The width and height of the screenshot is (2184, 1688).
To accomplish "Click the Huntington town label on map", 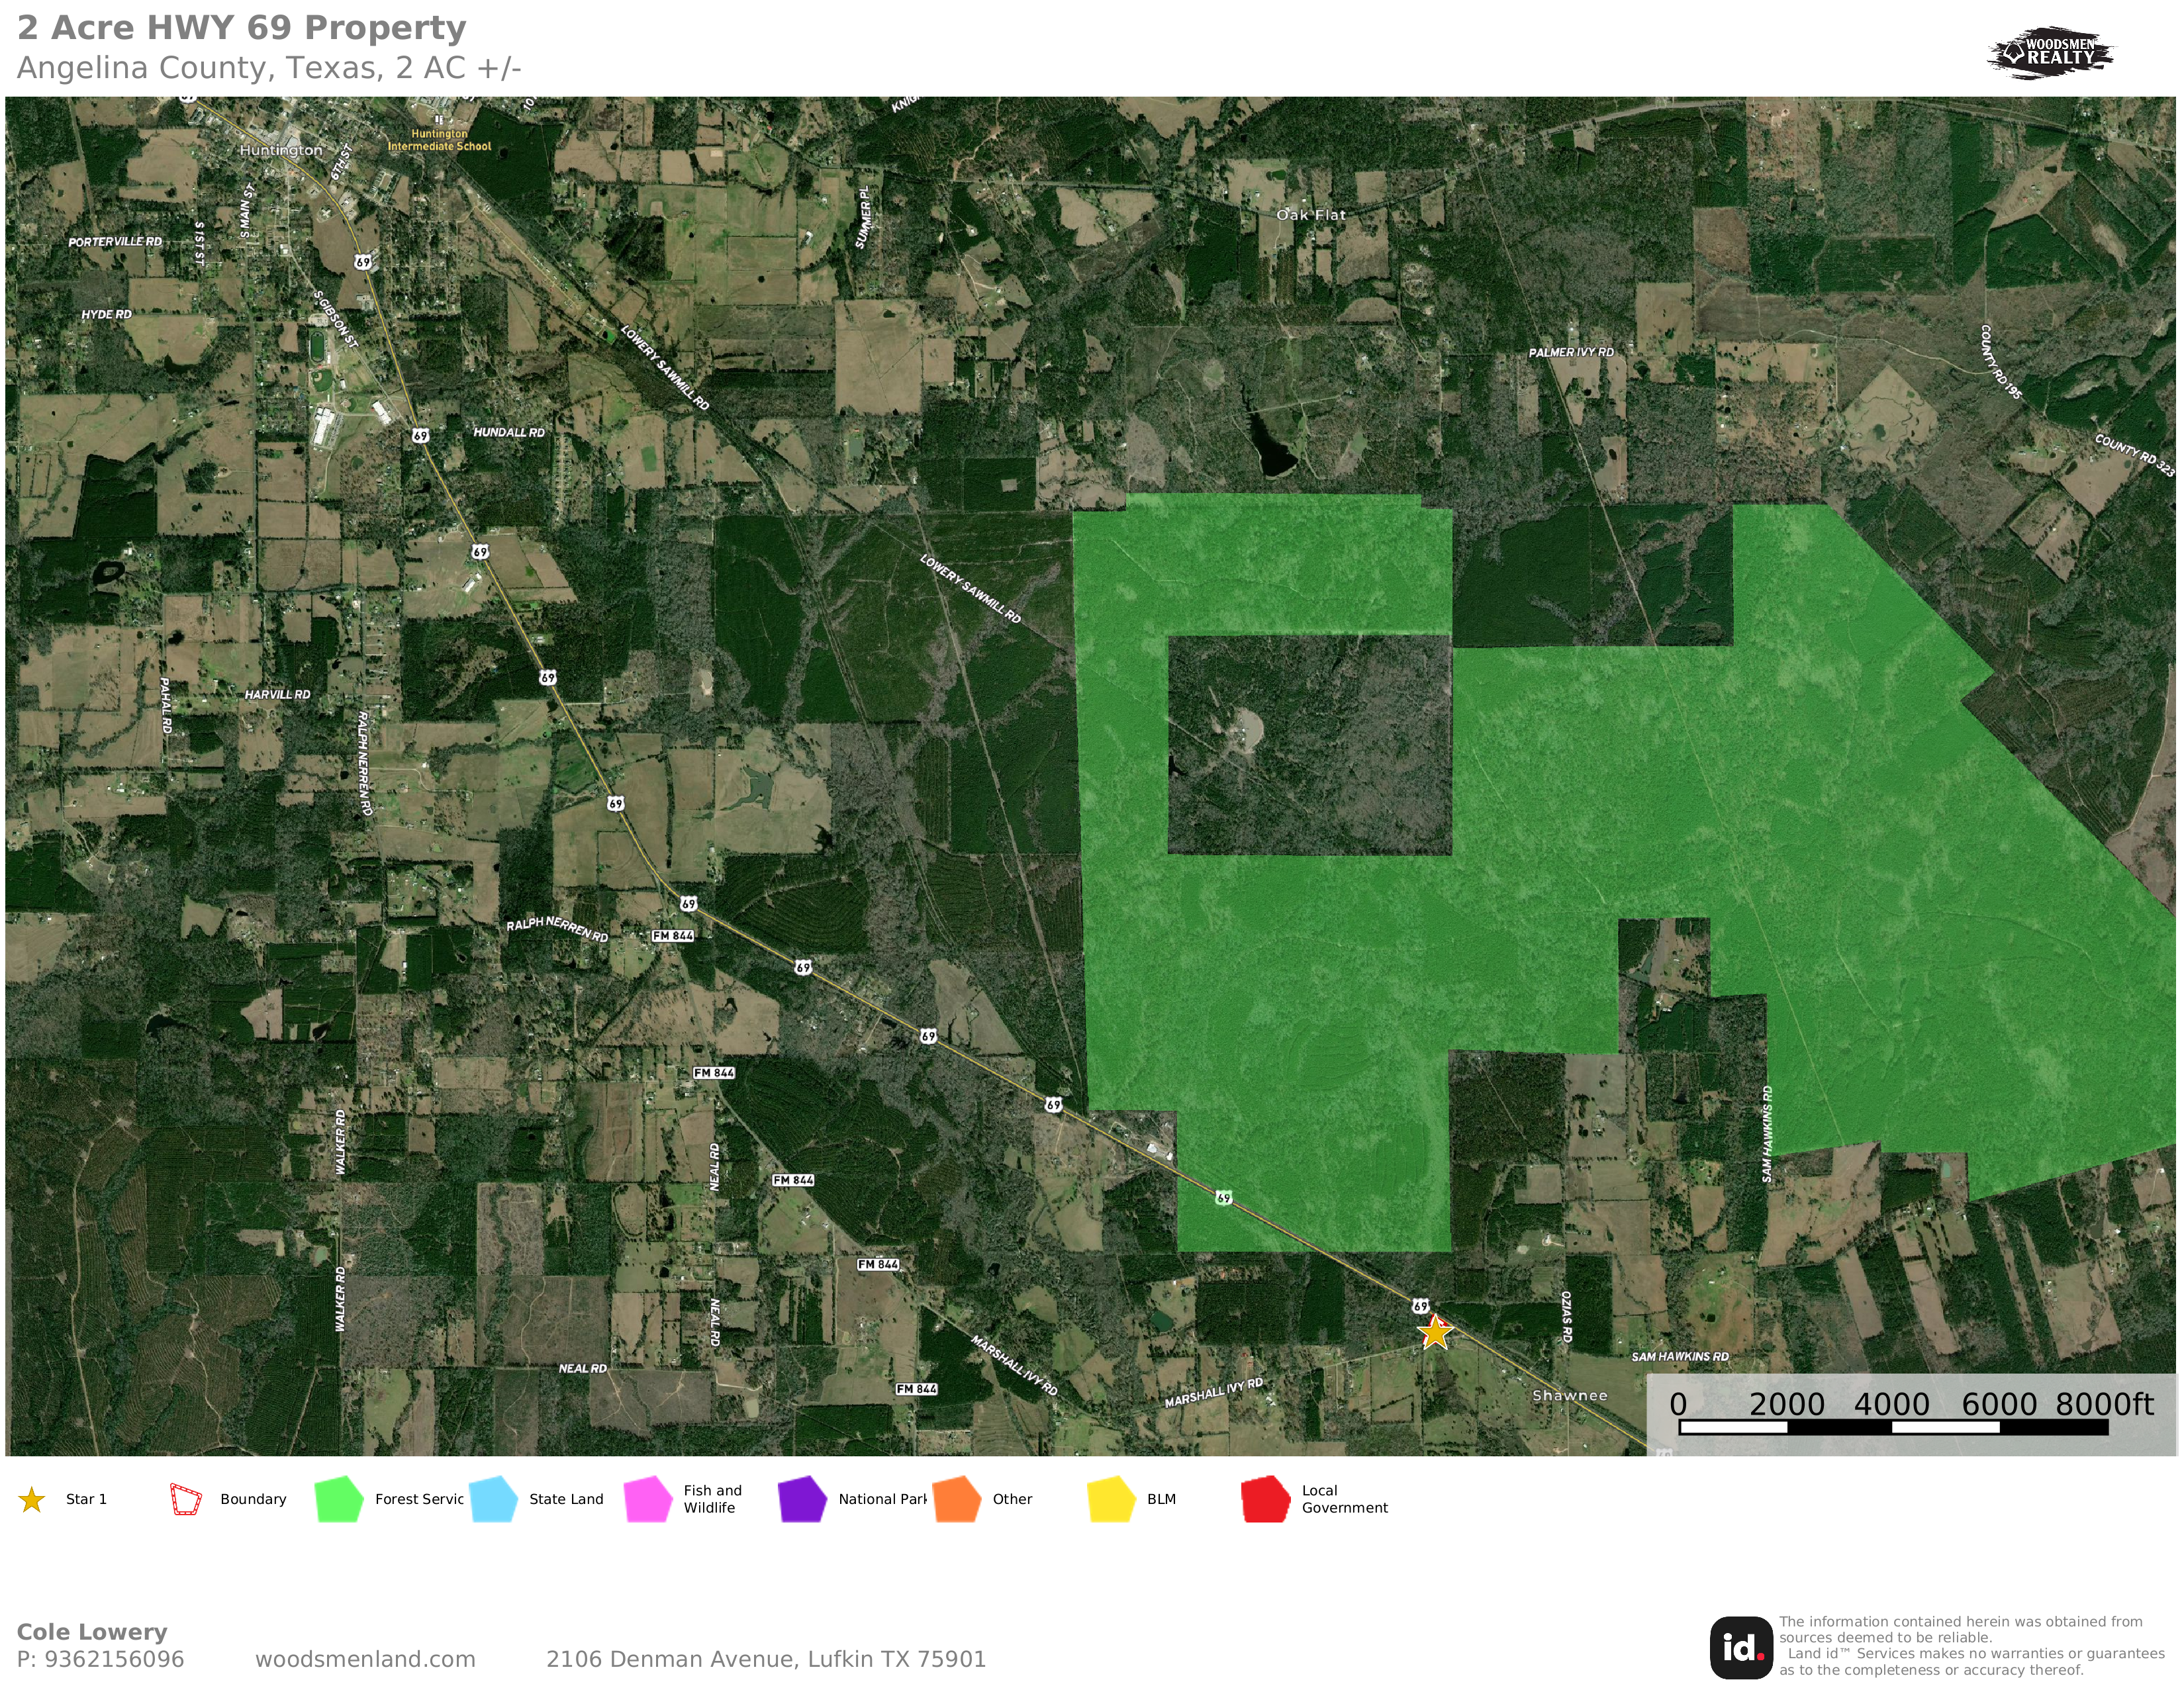I will (x=281, y=151).
